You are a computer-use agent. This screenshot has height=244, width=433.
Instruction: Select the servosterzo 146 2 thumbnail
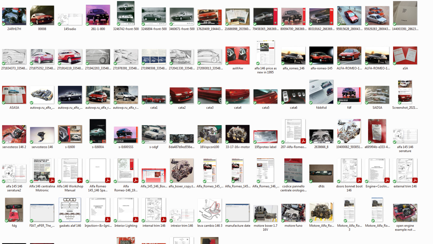click(14, 134)
